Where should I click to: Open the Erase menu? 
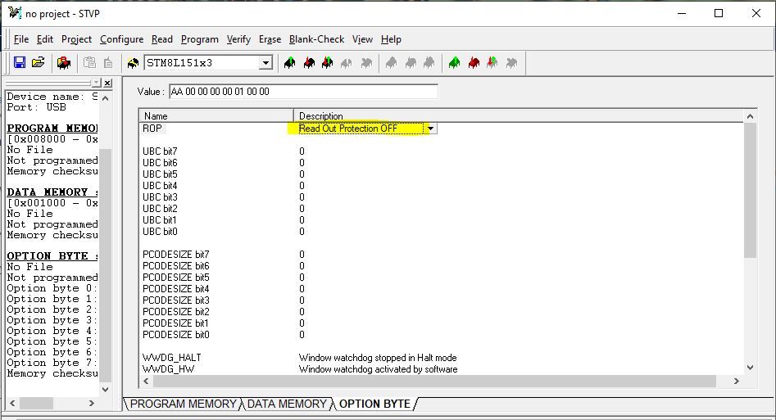coord(270,39)
